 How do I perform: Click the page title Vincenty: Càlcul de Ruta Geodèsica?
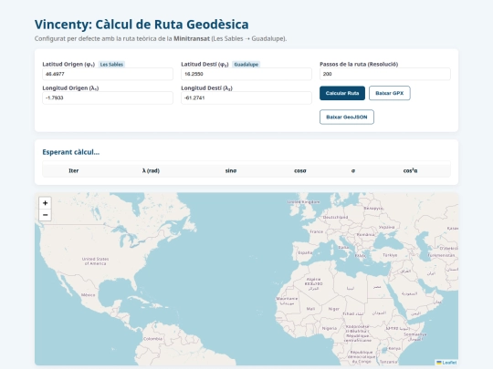pyautogui.click(x=142, y=25)
